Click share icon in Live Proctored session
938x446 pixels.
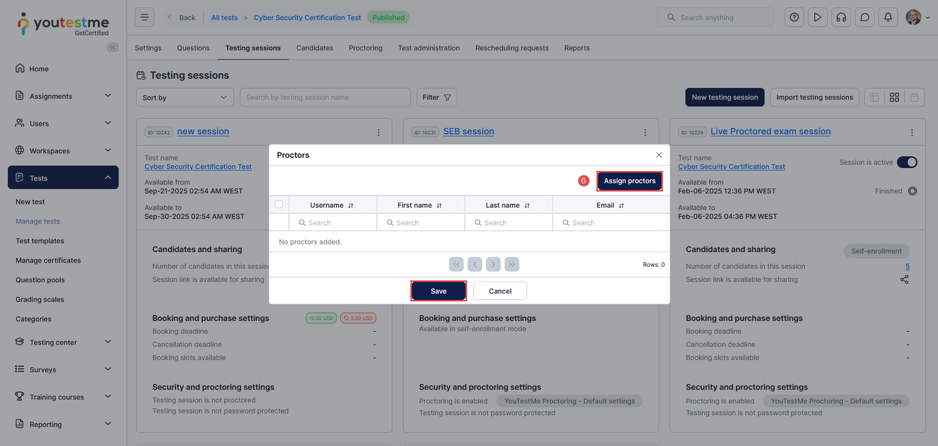pyautogui.click(x=905, y=280)
